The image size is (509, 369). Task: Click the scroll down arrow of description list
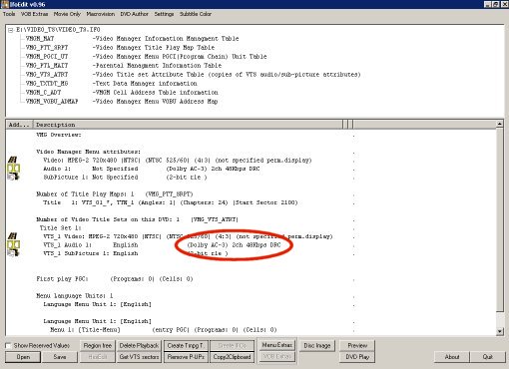point(499,331)
